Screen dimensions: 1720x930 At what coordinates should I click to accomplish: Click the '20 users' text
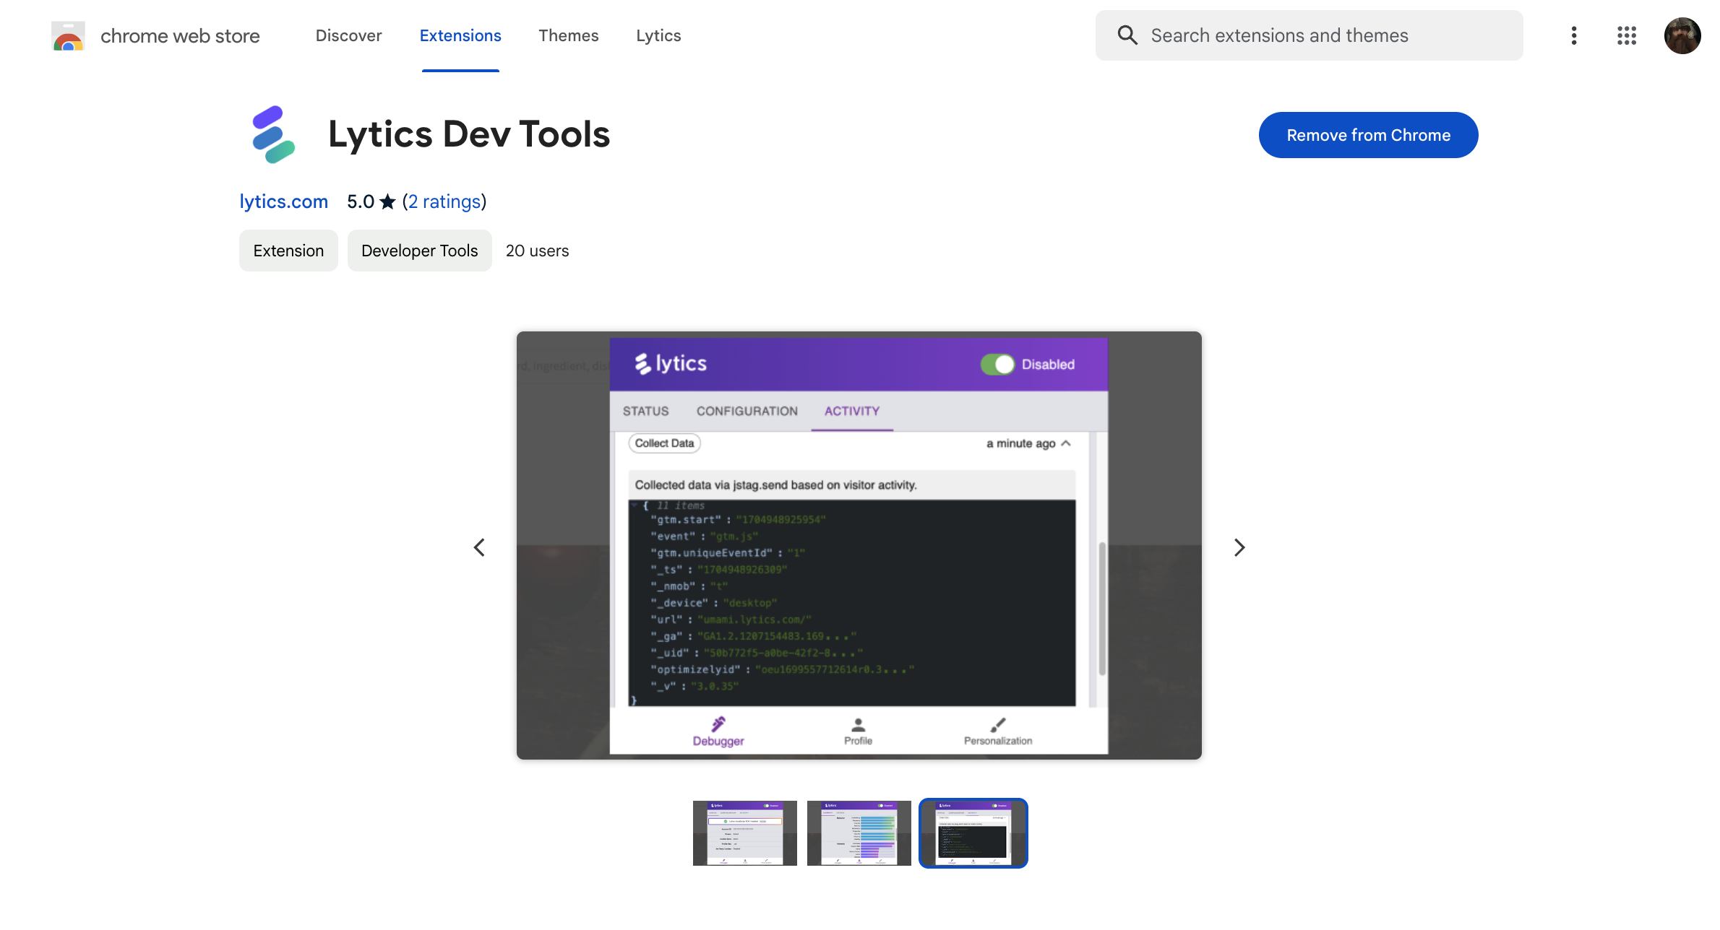tap(538, 251)
